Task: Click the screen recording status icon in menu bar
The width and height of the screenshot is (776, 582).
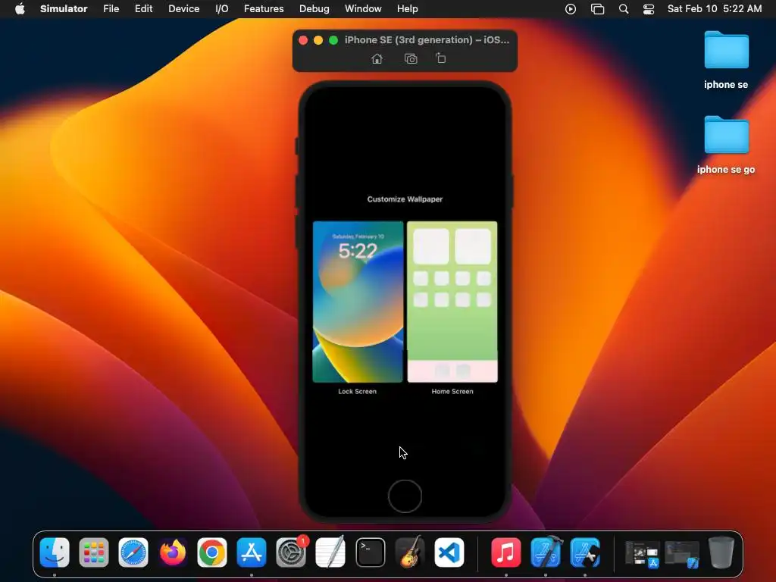Action: point(571,9)
